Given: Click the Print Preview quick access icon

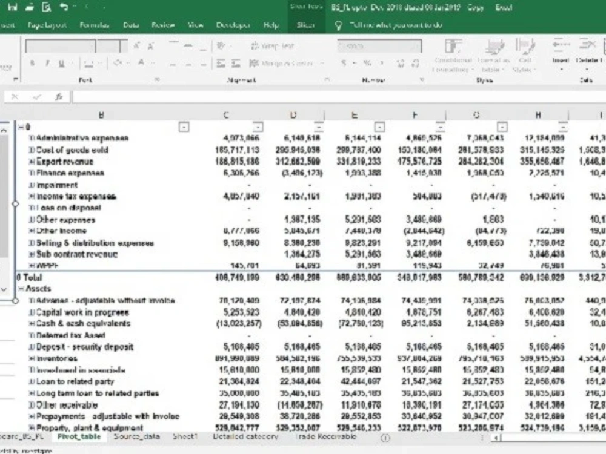Looking at the screenshot, I should (47, 7).
